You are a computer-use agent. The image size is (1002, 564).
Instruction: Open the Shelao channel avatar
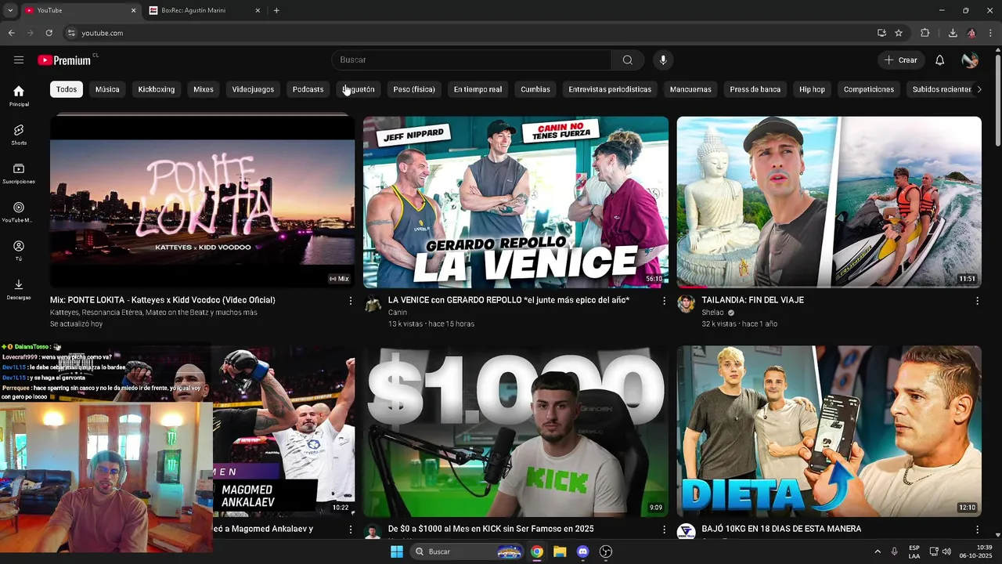(x=686, y=304)
